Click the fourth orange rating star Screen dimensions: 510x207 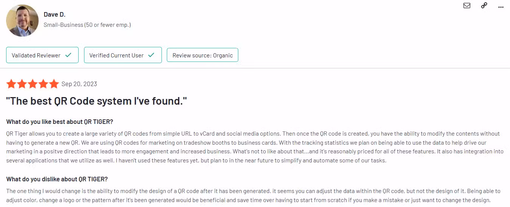tap(43, 84)
